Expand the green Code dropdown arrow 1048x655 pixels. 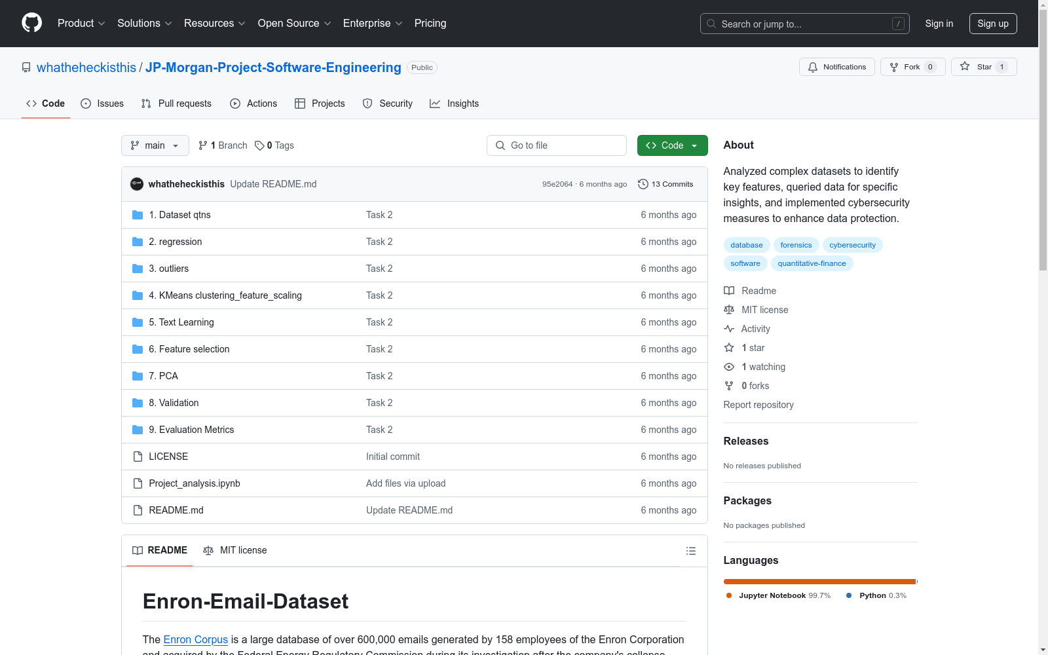point(694,145)
